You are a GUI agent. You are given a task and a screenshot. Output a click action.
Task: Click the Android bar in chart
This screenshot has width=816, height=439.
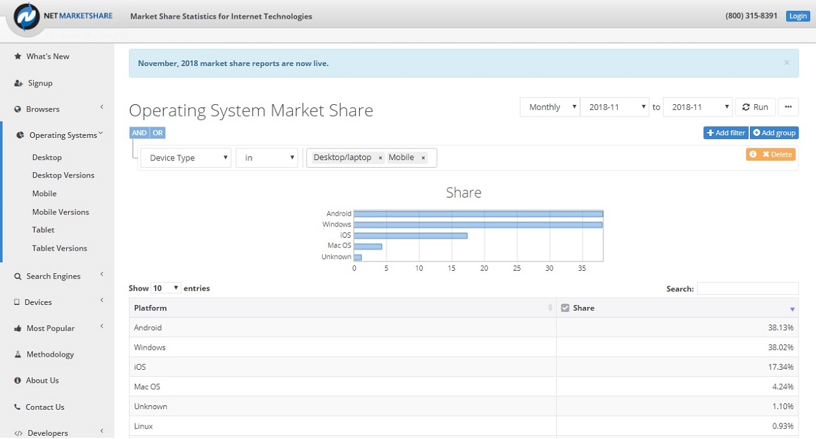478,214
